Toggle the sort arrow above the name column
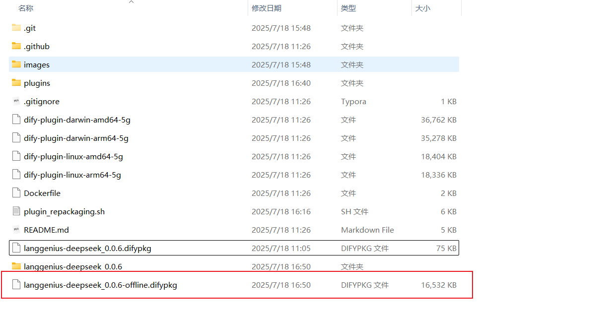Screen dimensions: 610x317 [x=131, y=2]
